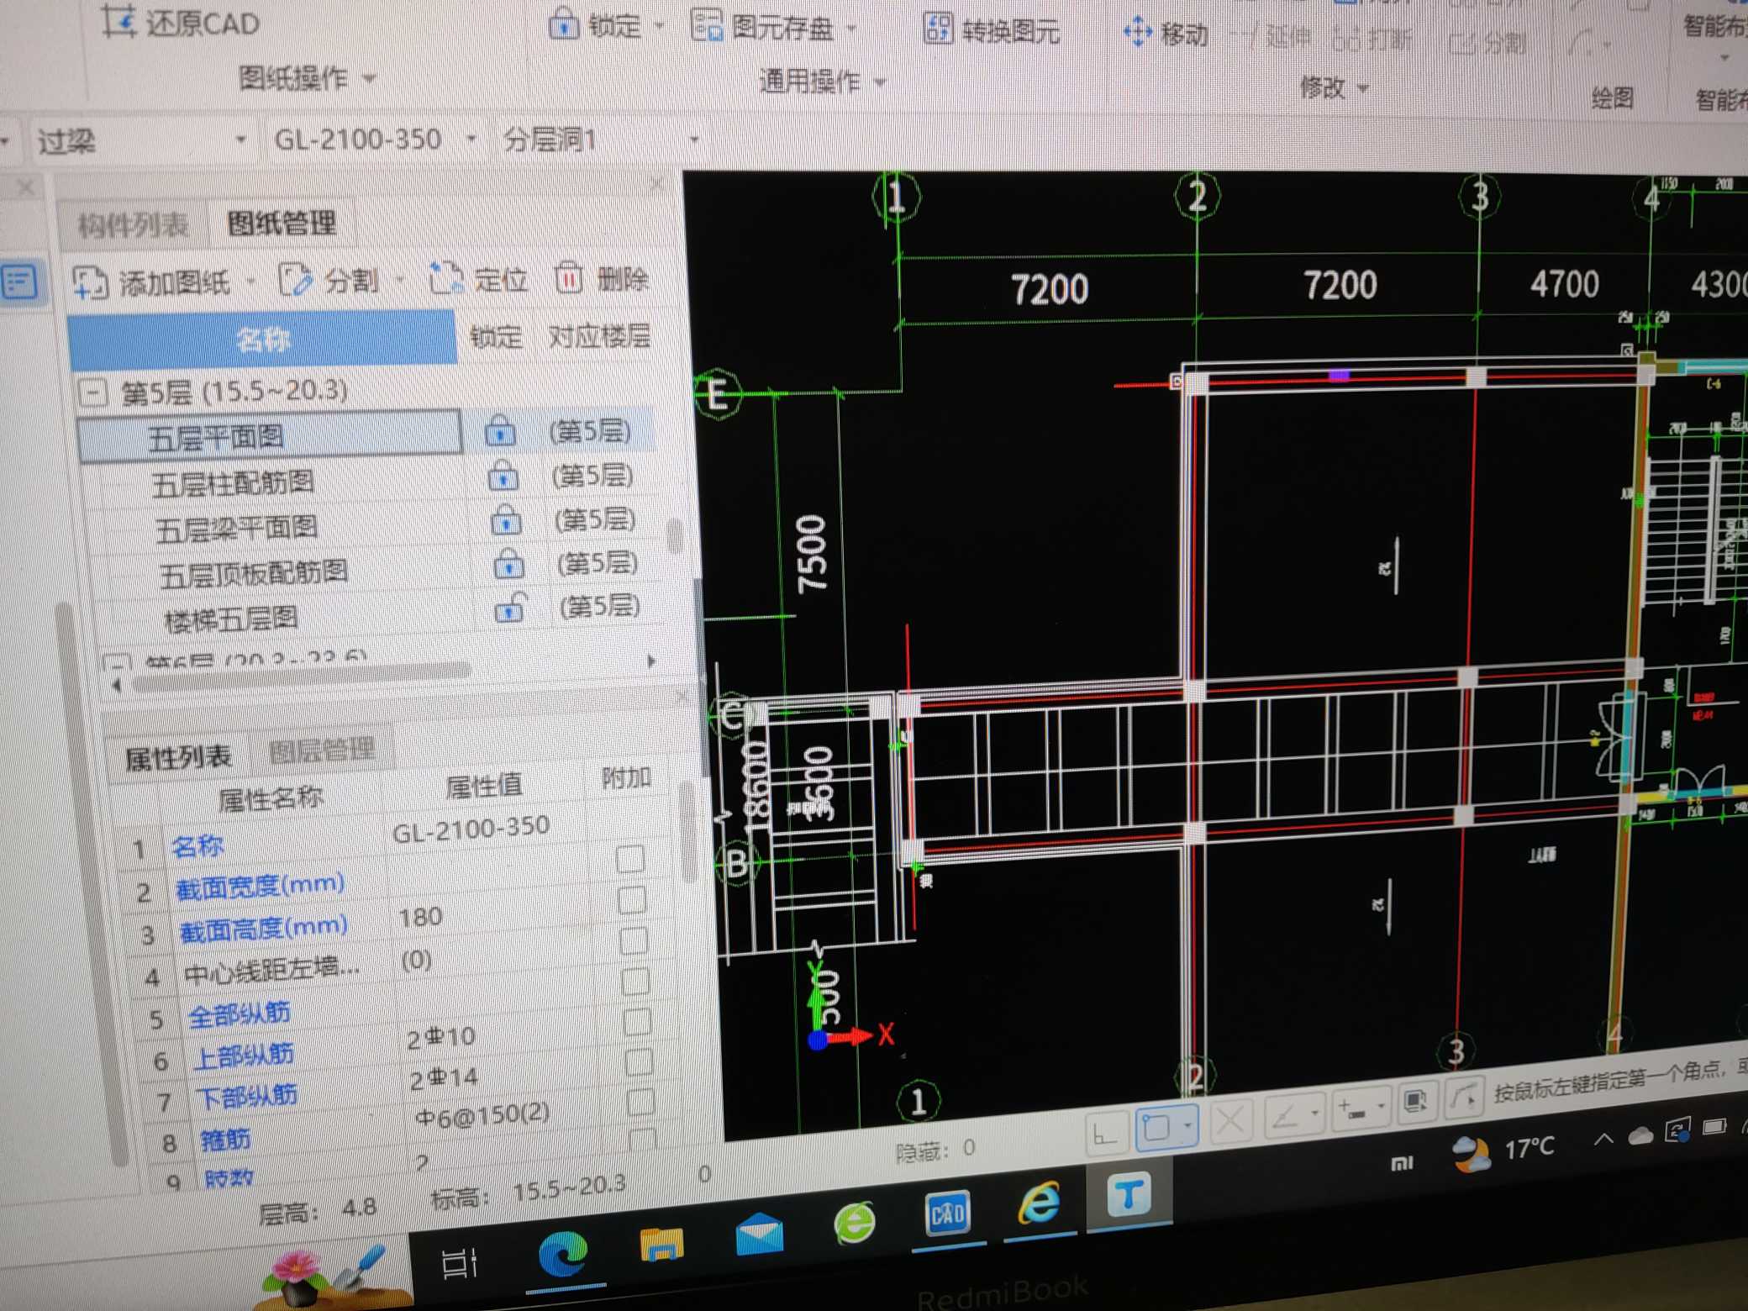1748x1311 pixels.
Task: Click the curve path arrow icon in status bar
Action: pyautogui.click(x=1463, y=1098)
